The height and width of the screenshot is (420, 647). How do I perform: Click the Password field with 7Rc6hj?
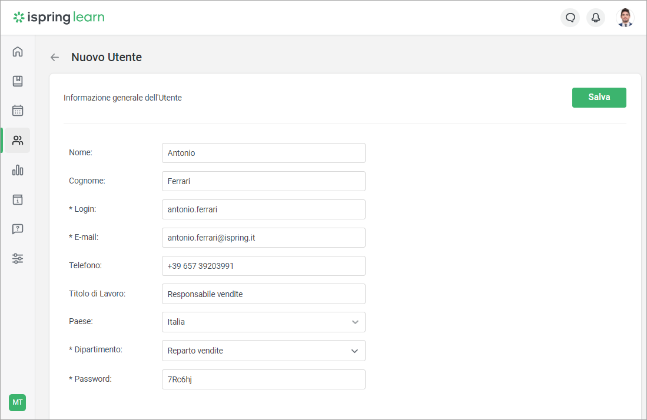point(263,379)
